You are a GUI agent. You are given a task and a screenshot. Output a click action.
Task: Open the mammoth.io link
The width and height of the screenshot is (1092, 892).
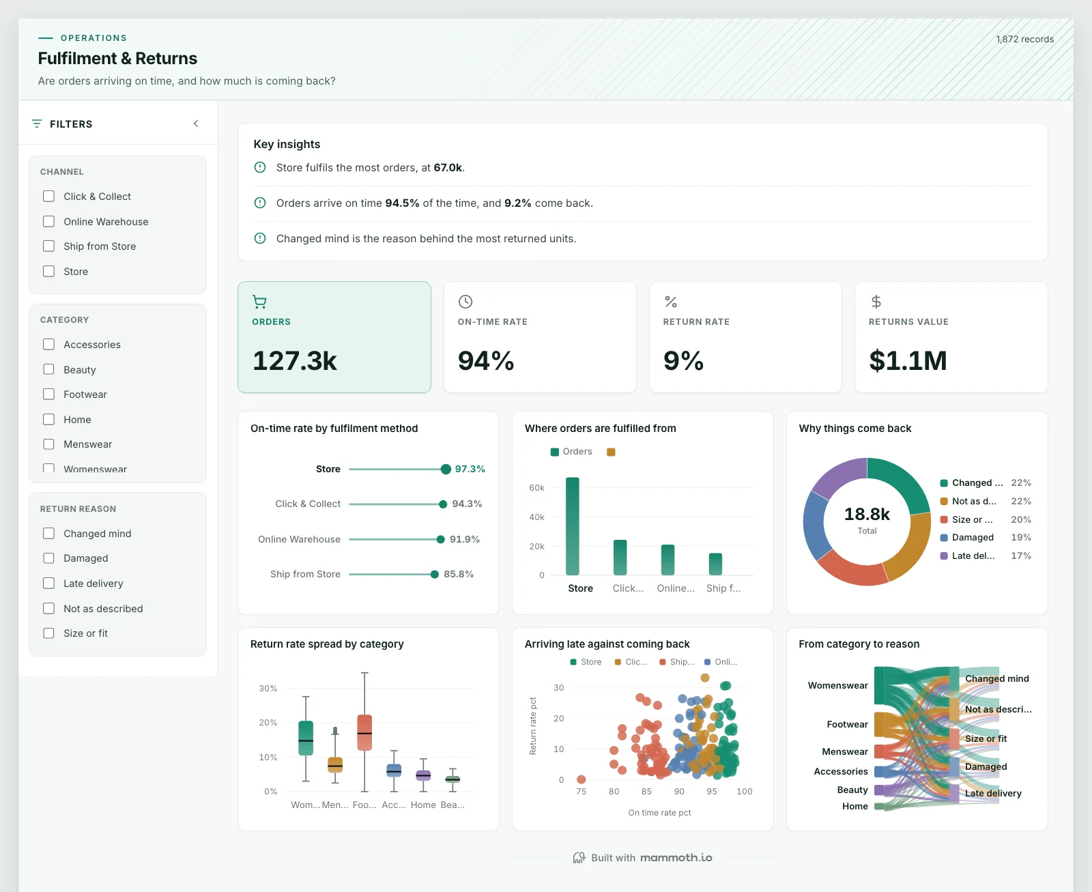pyautogui.click(x=676, y=858)
